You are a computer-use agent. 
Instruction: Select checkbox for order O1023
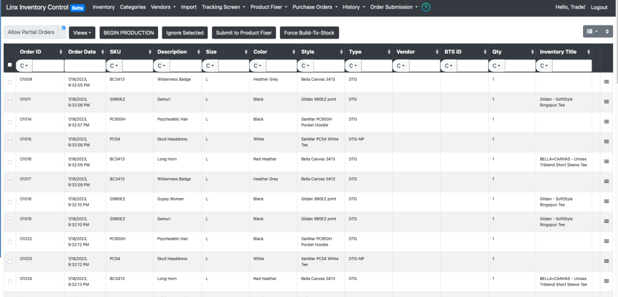point(10,261)
